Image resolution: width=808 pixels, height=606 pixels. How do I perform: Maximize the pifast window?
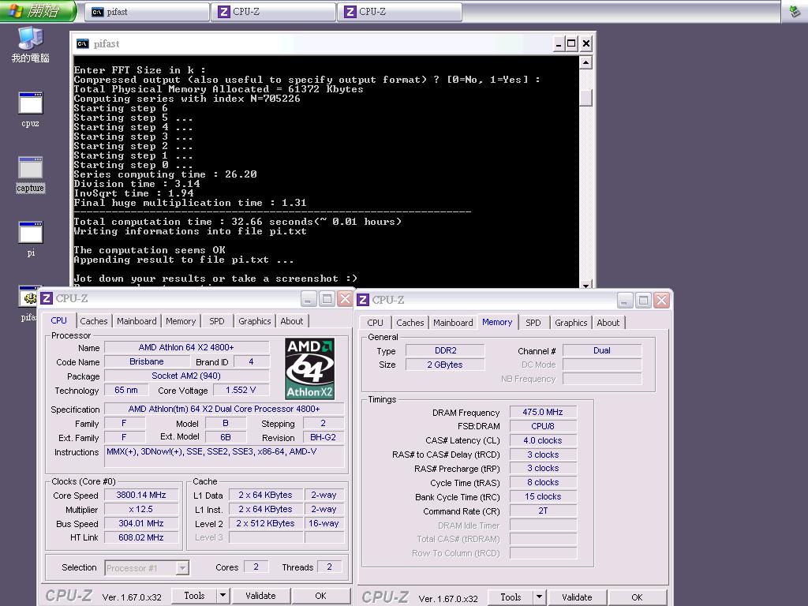click(x=571, y=44)
